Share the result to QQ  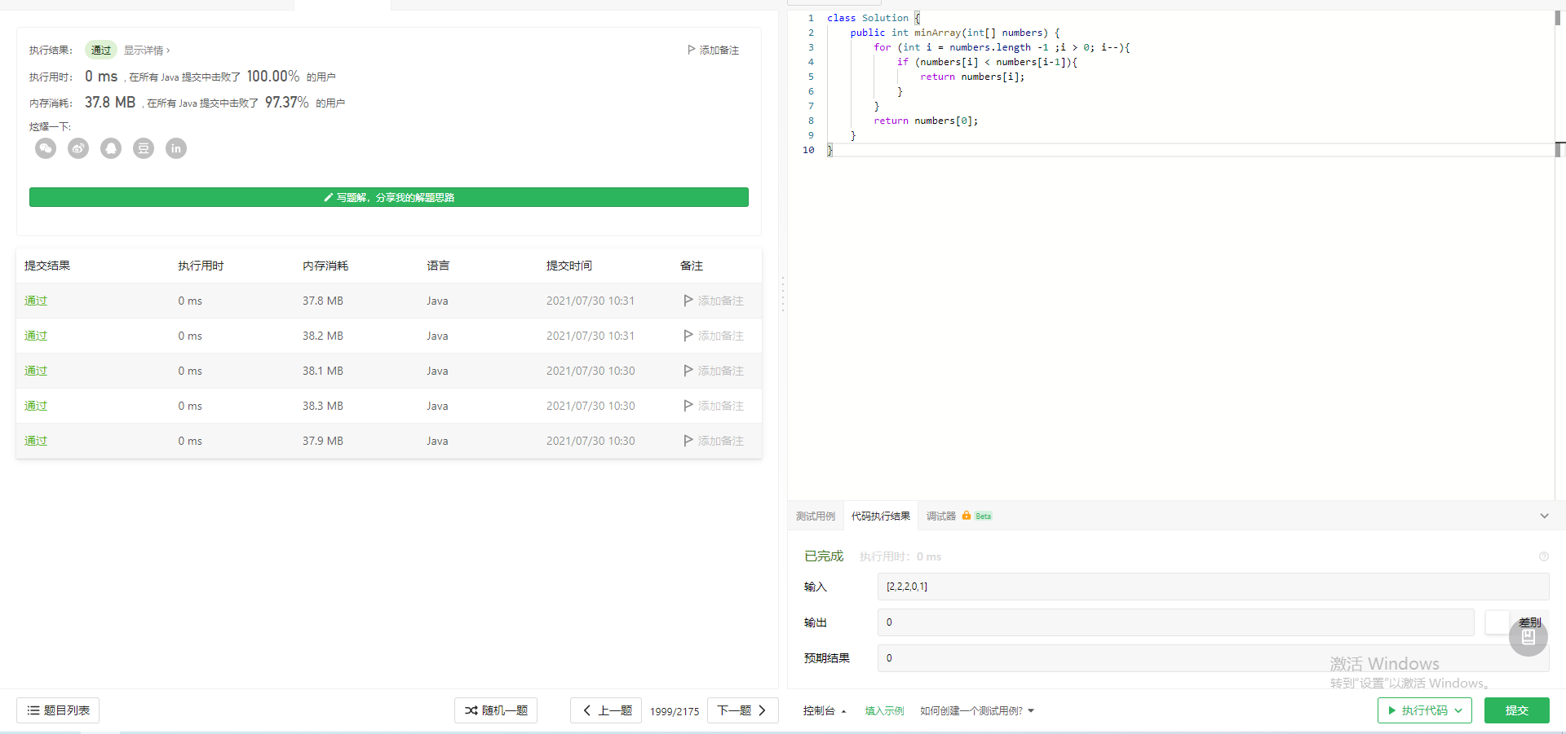point(111,148)
